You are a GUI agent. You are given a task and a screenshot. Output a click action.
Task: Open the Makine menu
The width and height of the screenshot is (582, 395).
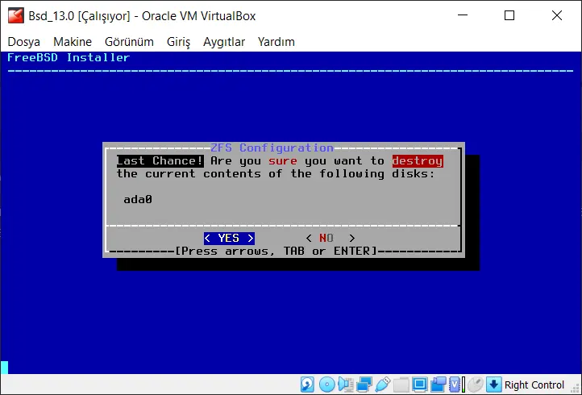73,41
